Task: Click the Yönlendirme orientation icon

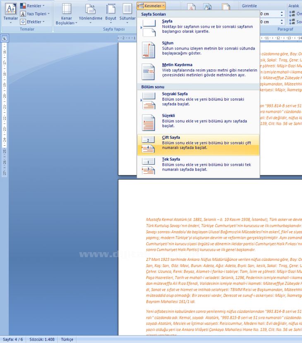Action: 90,9
